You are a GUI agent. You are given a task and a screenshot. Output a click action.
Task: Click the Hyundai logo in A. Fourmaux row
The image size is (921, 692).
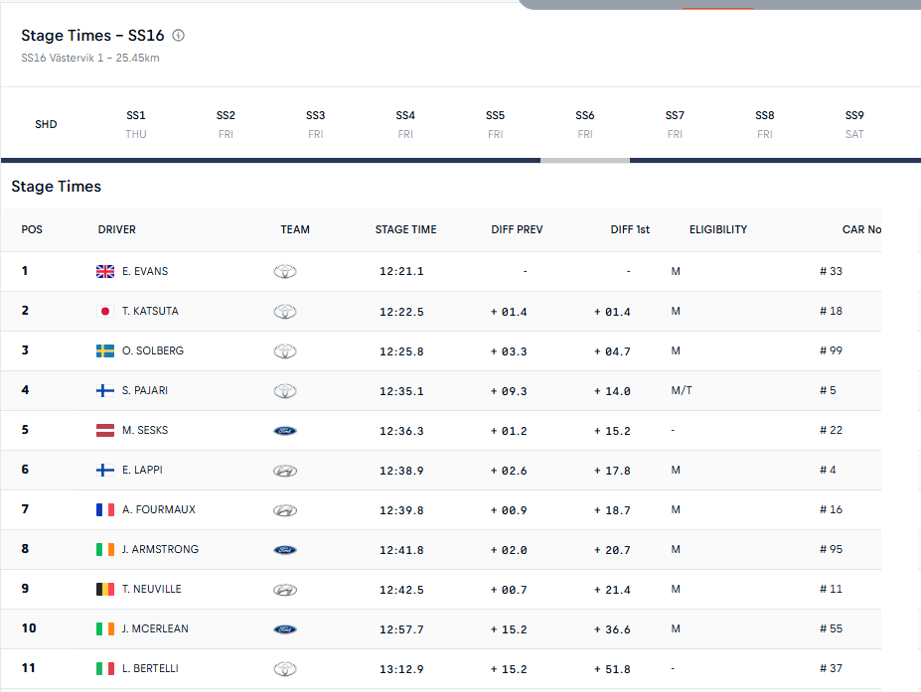pyautogui.click(x=285, y=510)
